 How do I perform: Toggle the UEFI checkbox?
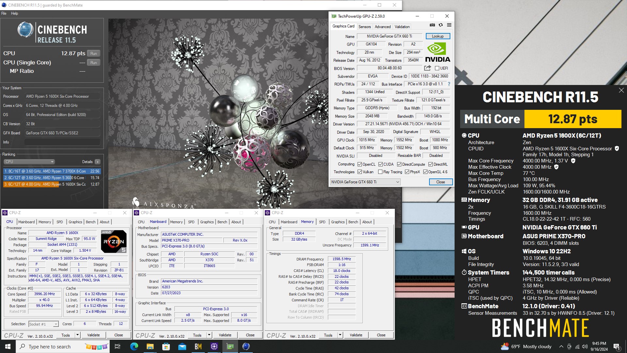pos(437,68)
